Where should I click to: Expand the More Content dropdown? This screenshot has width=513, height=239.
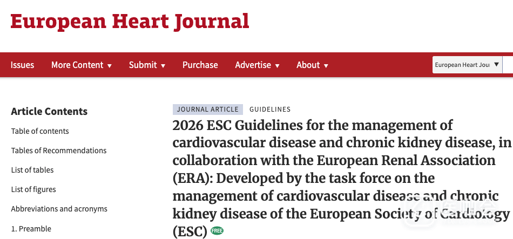82,65
